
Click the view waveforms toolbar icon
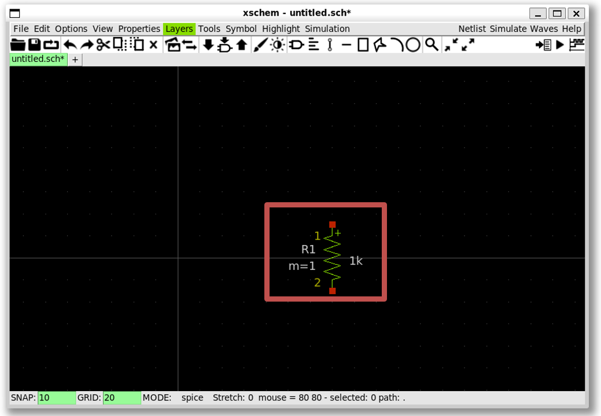pos(577,44)
